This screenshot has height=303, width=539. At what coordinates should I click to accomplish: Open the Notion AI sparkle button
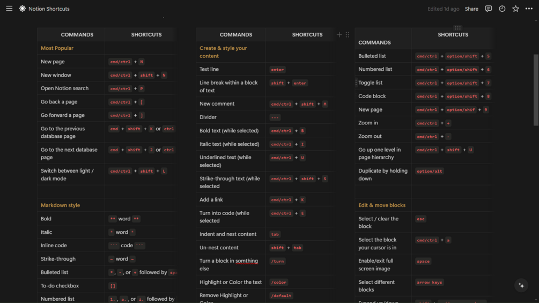point(521,285)
